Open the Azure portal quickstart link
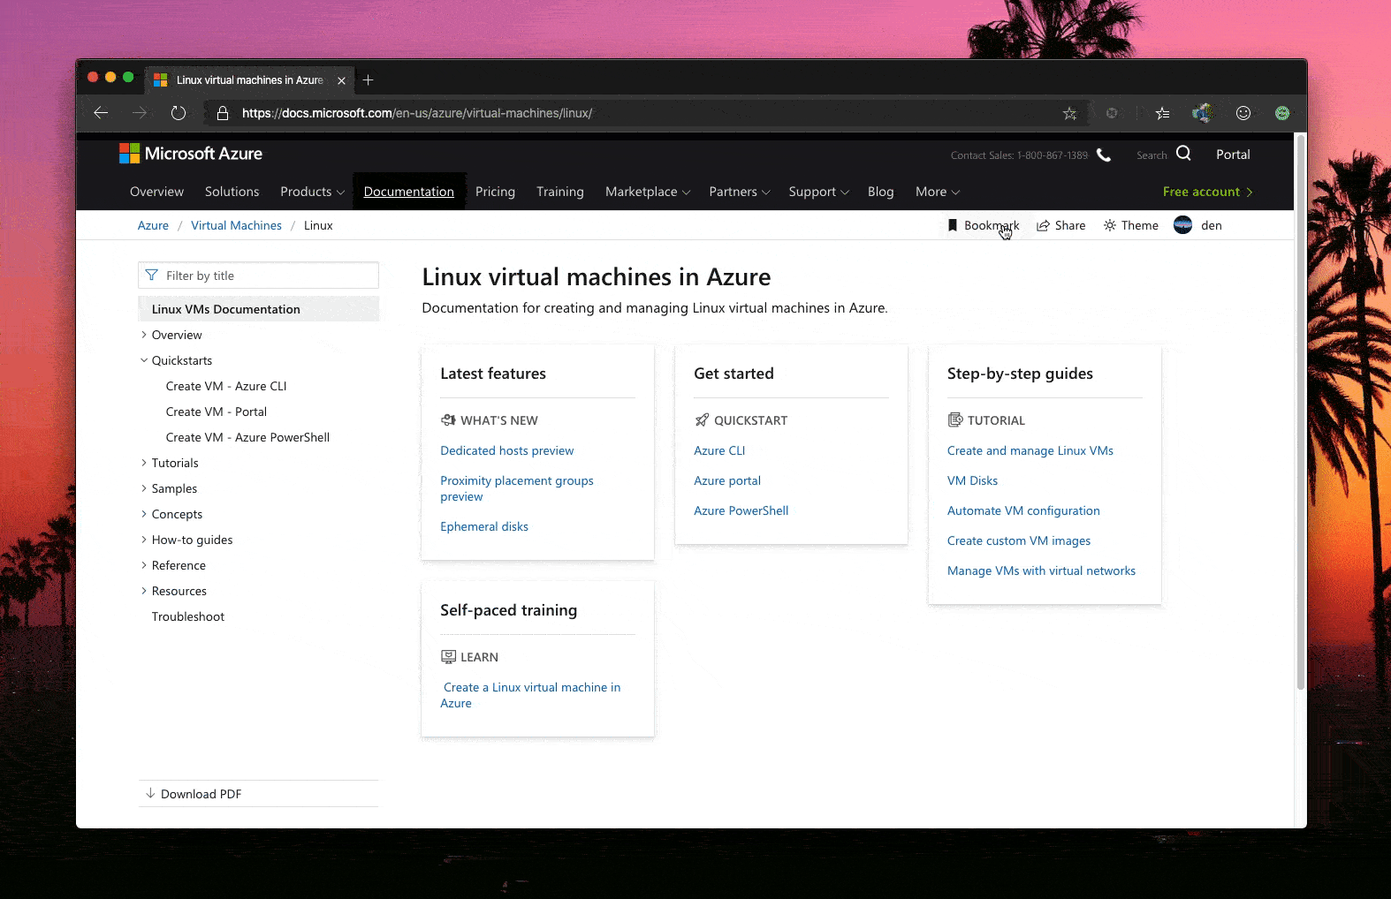Image resolution: width=1391 pixels, height=899 pixels. 727,480
